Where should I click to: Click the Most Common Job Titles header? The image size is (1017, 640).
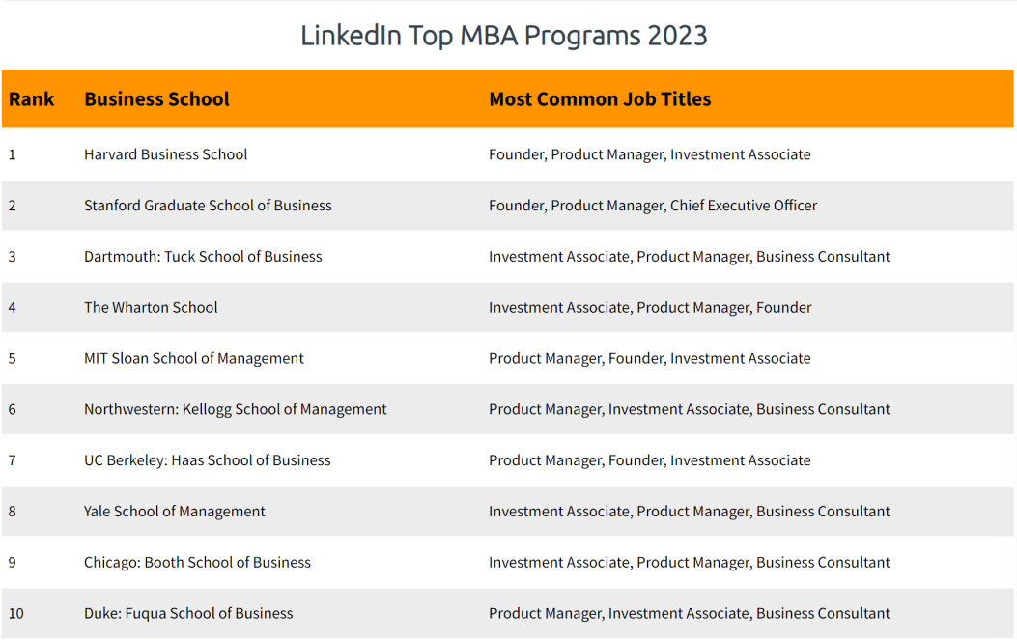point(600,99)
